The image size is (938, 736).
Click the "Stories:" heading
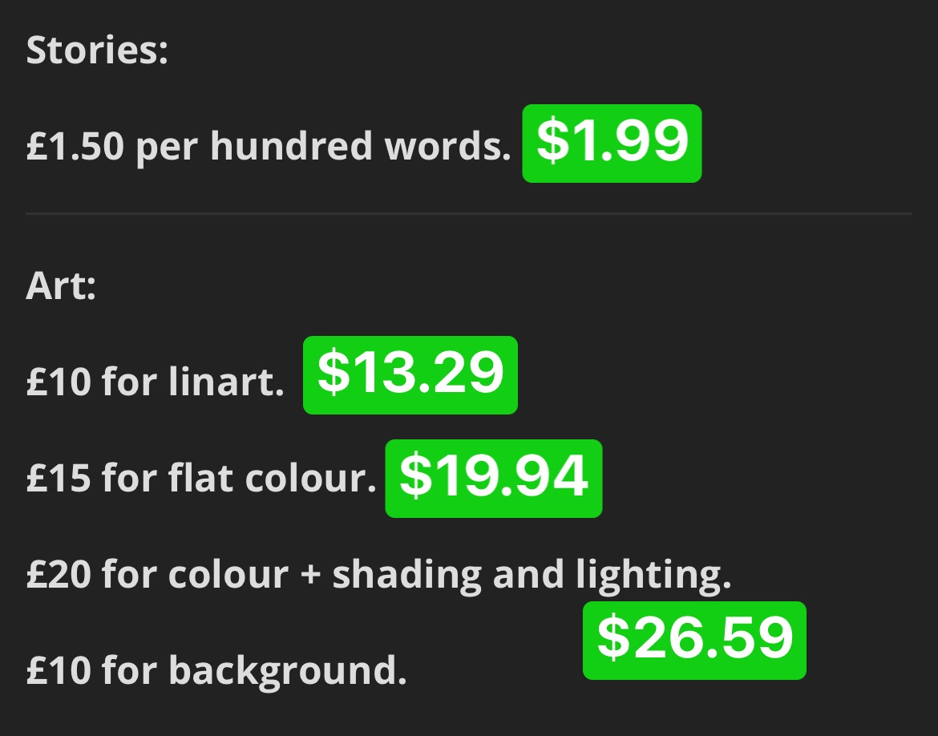pos(97,51)
